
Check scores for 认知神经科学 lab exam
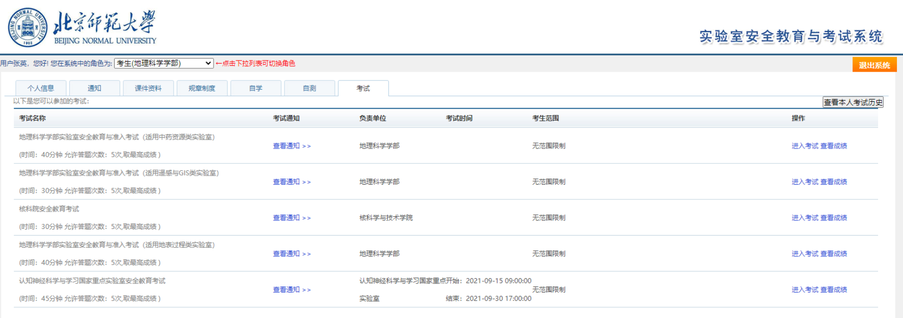click(x=834, y=290)
